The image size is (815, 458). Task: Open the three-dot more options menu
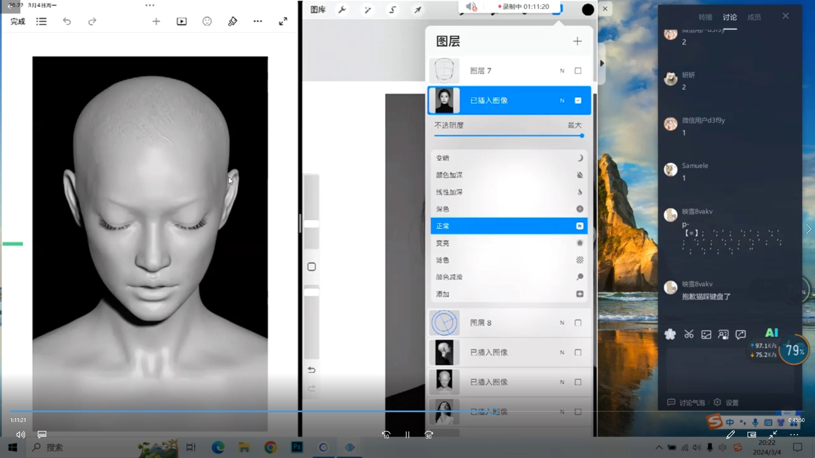click(x=258, y=22)
